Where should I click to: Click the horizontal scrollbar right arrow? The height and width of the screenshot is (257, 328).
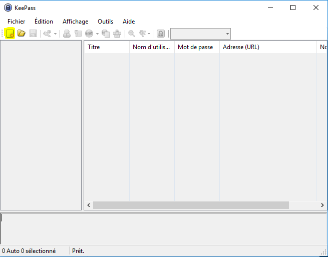coord(322,205)
